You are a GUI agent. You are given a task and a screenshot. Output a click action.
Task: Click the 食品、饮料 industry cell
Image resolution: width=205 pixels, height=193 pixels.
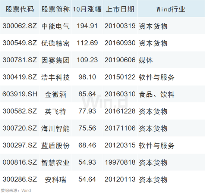coord(157,94)
